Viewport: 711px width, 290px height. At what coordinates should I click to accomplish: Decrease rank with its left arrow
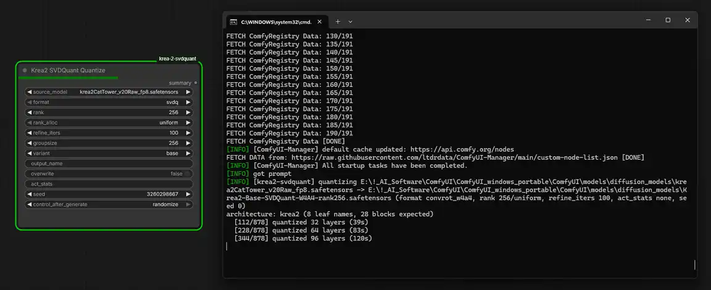(30, 112)
